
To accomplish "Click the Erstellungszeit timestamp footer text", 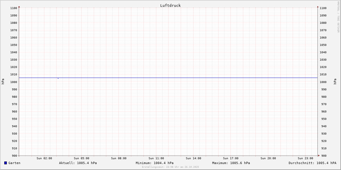I will tap(170, 167).
